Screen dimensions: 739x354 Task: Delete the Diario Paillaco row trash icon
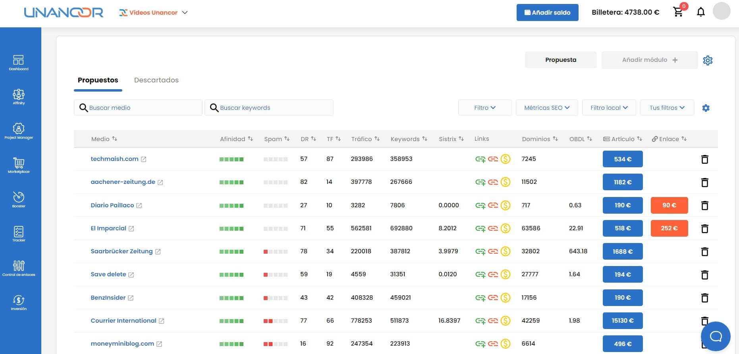[705, 205]
